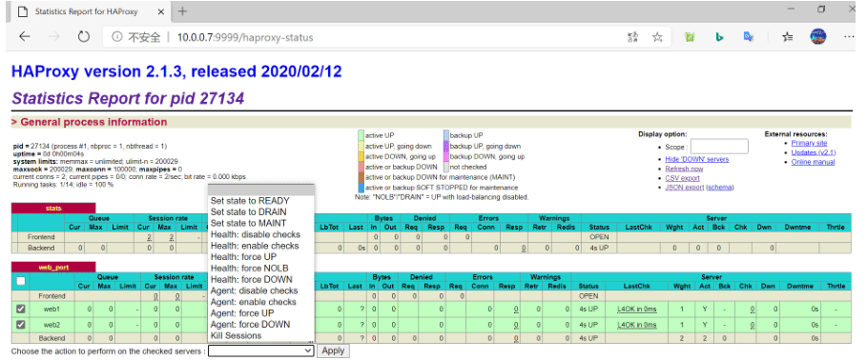Open the action dropdown for checked servers
This screenshot has height=360, width=867.
[x=261, y=350]
